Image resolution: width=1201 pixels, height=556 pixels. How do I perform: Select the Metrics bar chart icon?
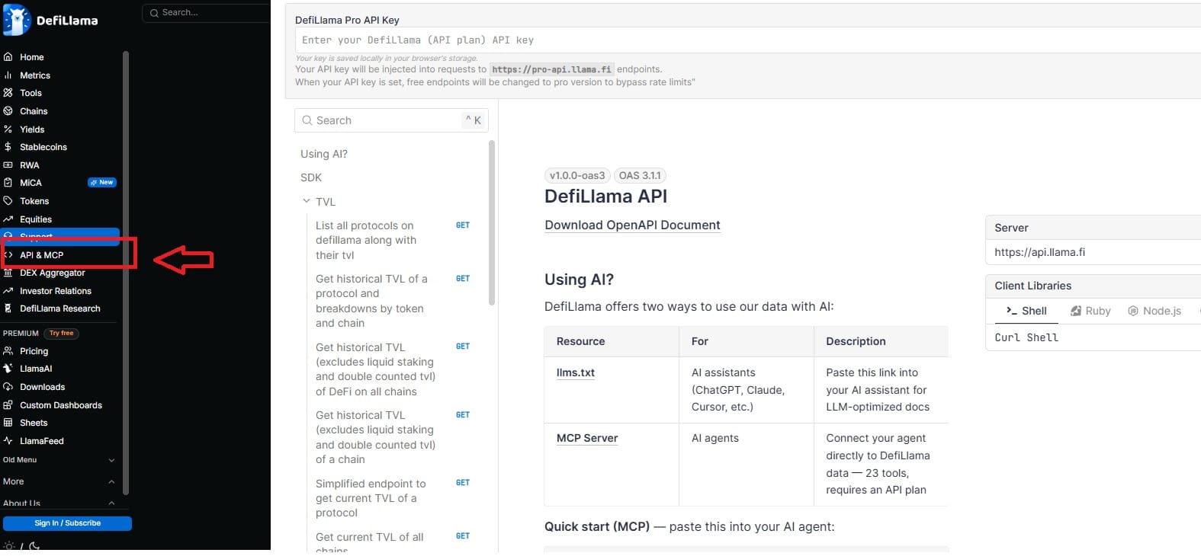8,75
